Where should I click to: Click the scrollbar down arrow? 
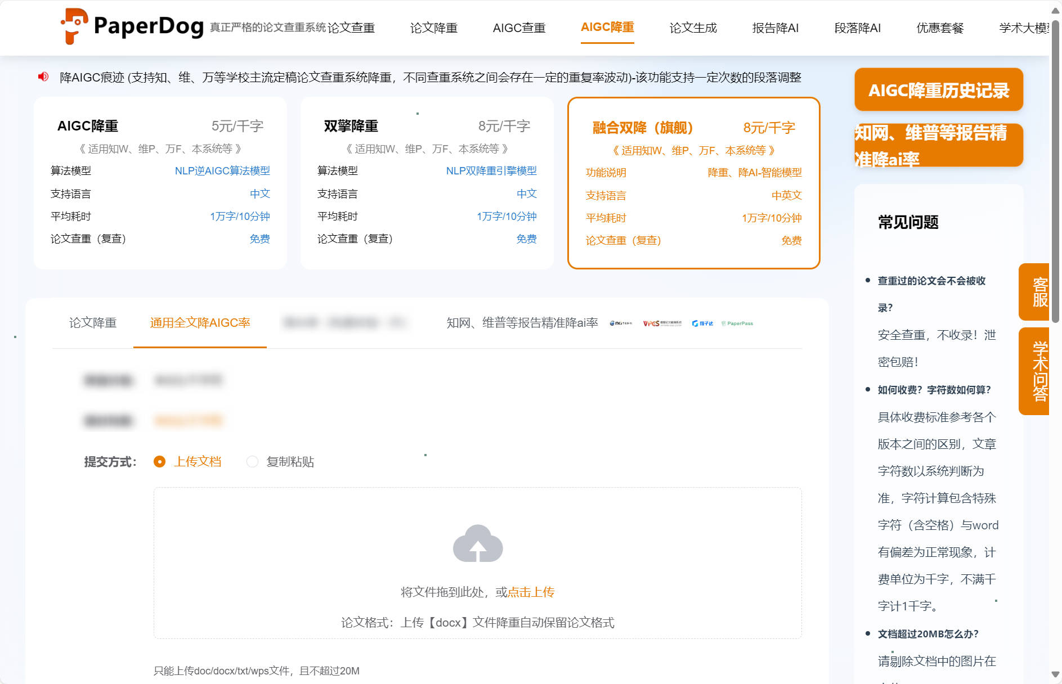click(1056, 674)
